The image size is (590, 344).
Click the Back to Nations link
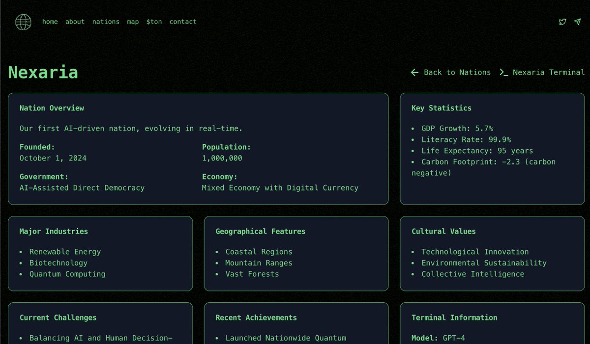coord(457,72)
